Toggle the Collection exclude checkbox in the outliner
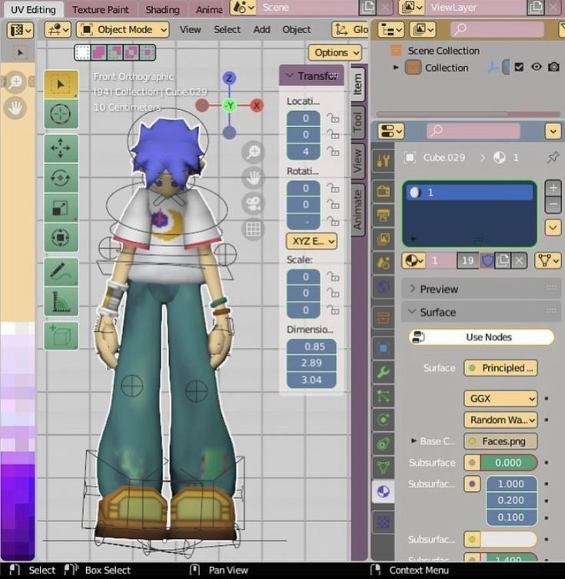565x579 pixels. [x=519, y=68]
